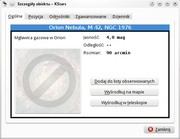The height and width of the screenshot is (139, 180).
Task: Click the round window menu button beside the title
Action: 12,4
